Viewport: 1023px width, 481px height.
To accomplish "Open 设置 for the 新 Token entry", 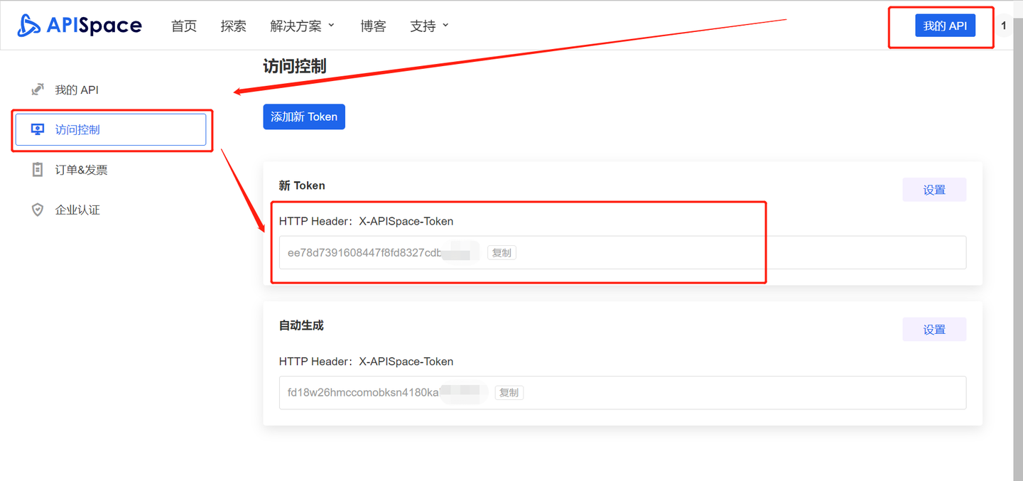I will coord(934,189).
